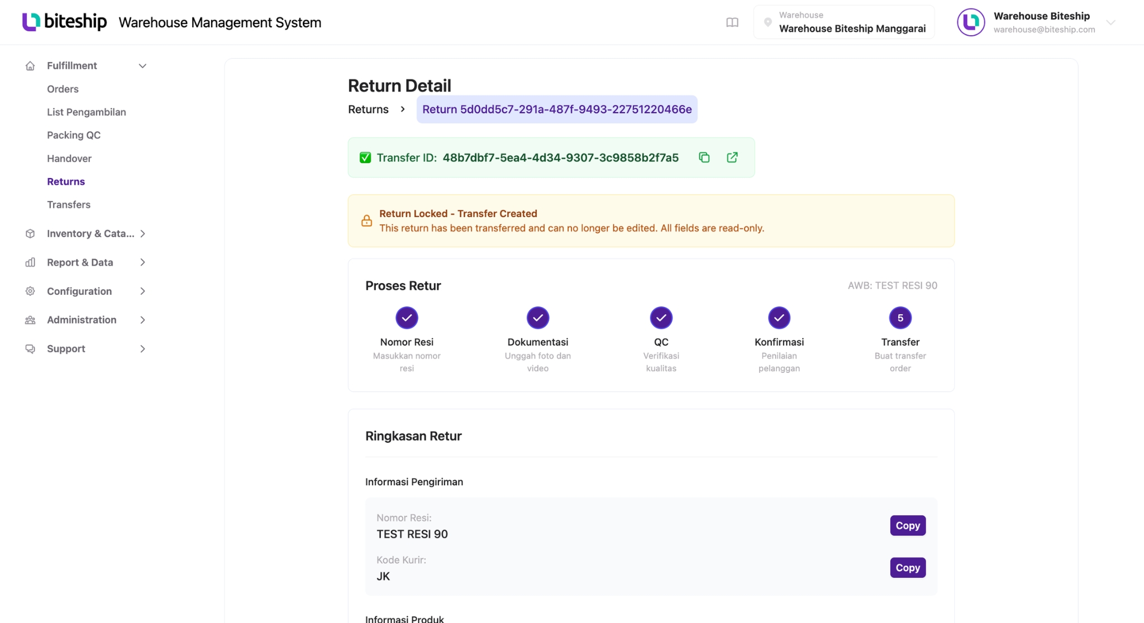Image resolution: width=1144 pixels, height=623 pixels.
Task: Click the Return Locked - Transfer Created text
Action: [458, 213]
